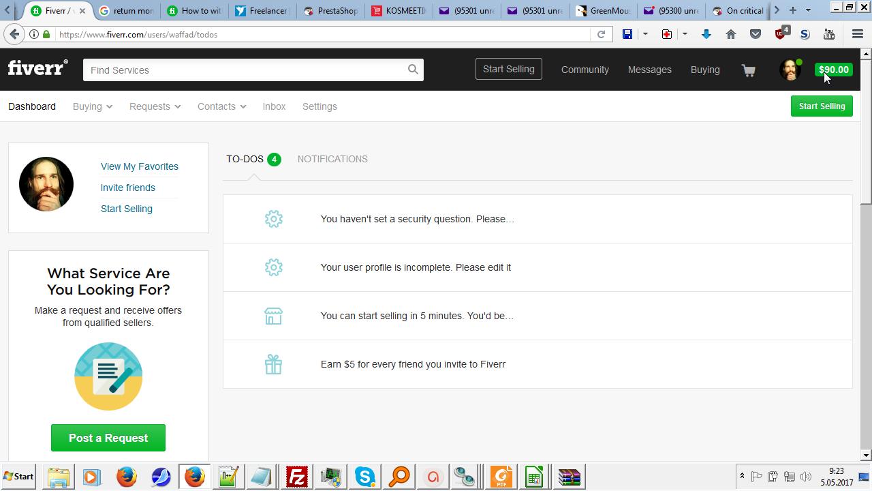Image resolution: width=872 pixels, height=491 pixels.
Task: Open Windows Media Player from the taskbar
Action: pos(92,477)
